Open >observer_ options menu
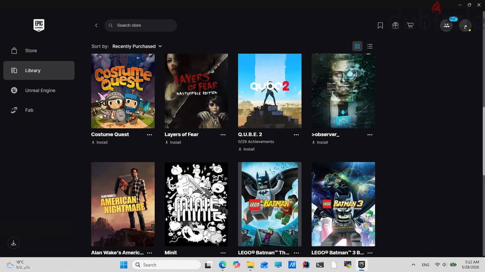 370,135
